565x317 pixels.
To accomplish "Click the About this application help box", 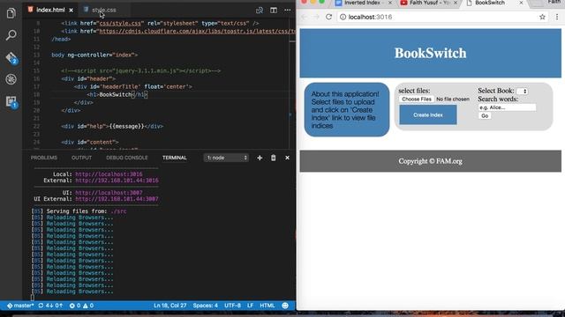I will (x=347, y=109).
